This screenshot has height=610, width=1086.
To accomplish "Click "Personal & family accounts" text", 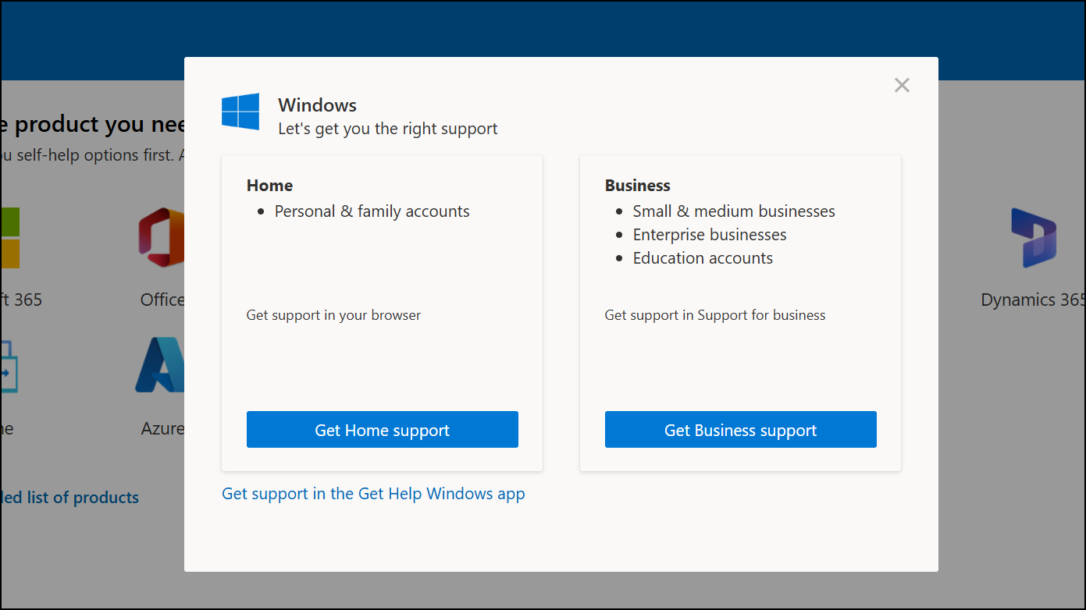I will click(x=372, y=211).
